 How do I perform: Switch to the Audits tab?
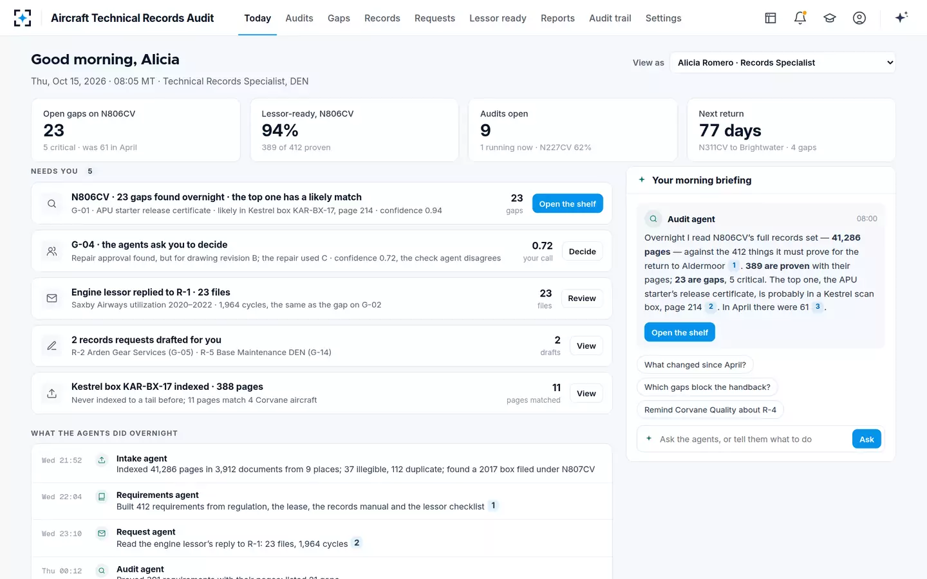(299, 18)
